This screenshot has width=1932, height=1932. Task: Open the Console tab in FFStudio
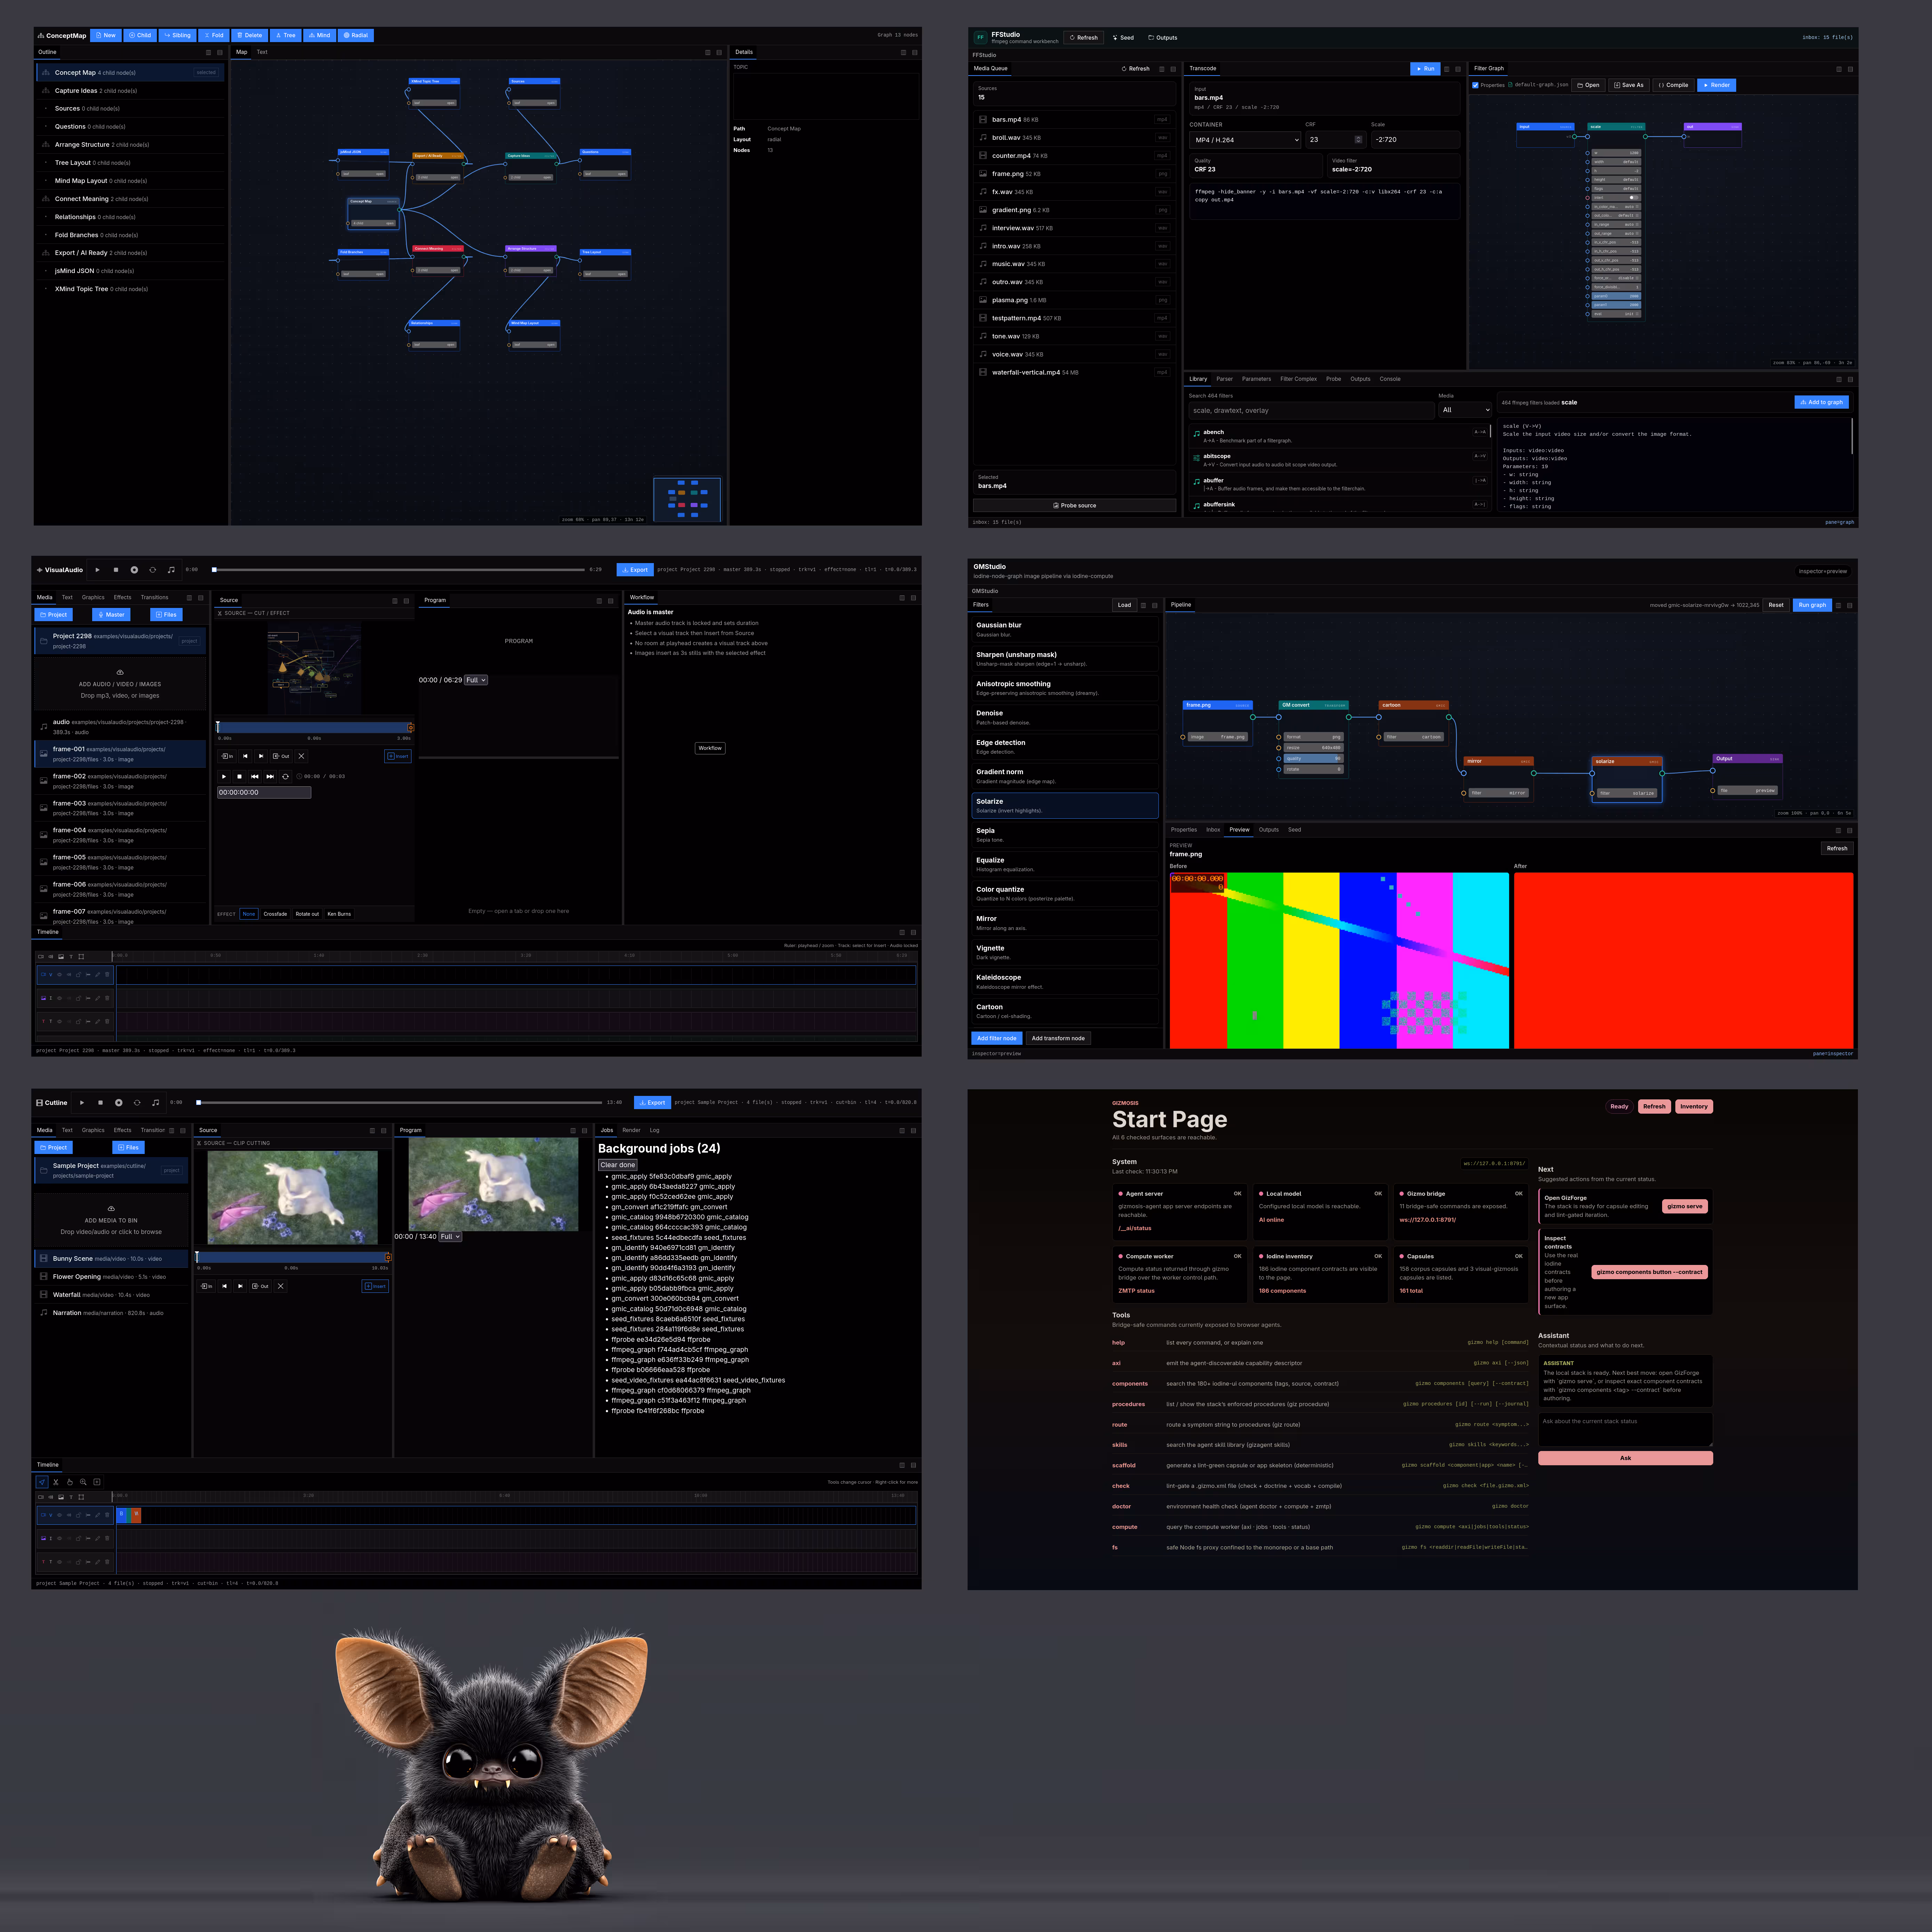pyautogui.click(x=1390, y=379)
